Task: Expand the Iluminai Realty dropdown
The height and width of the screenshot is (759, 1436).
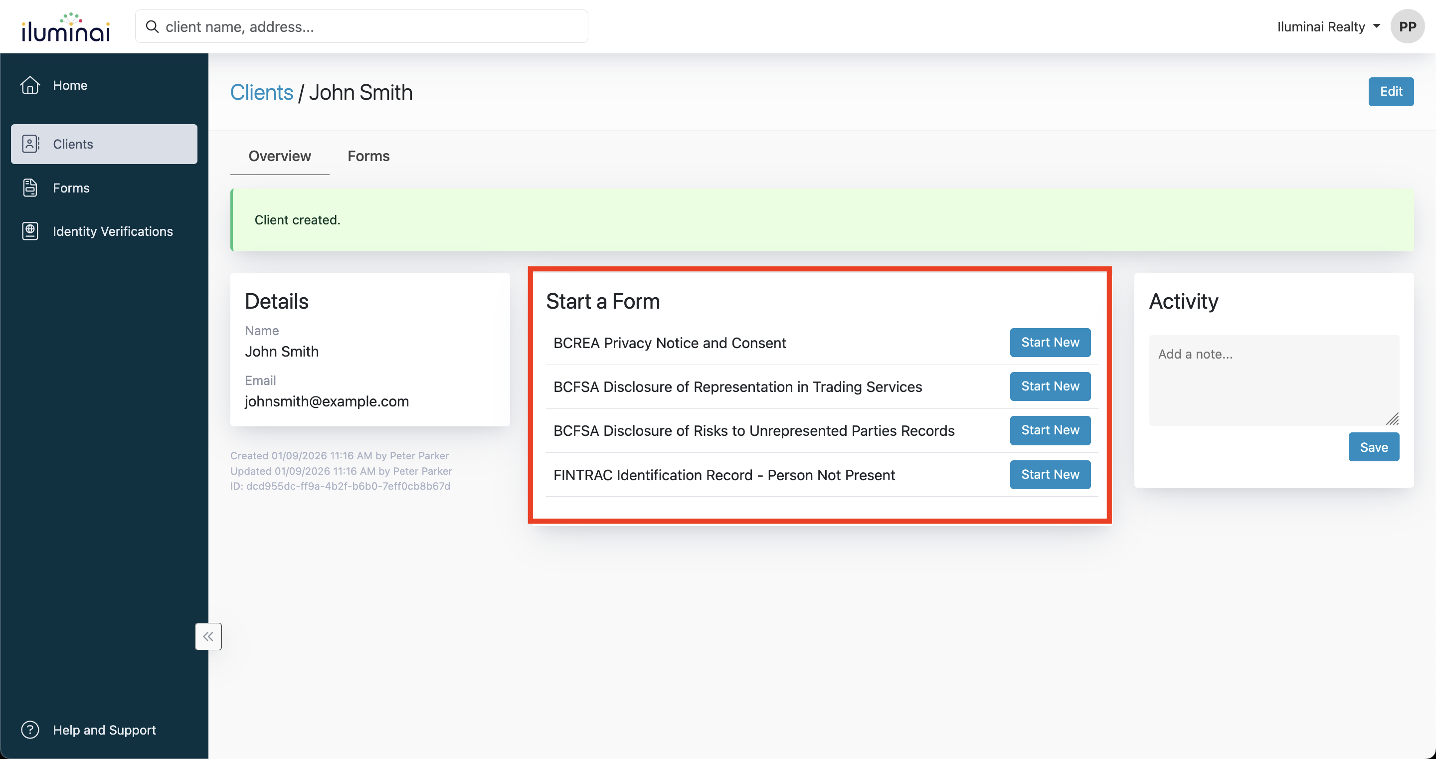Action: pyautogui.click(x=1328, y=27)
